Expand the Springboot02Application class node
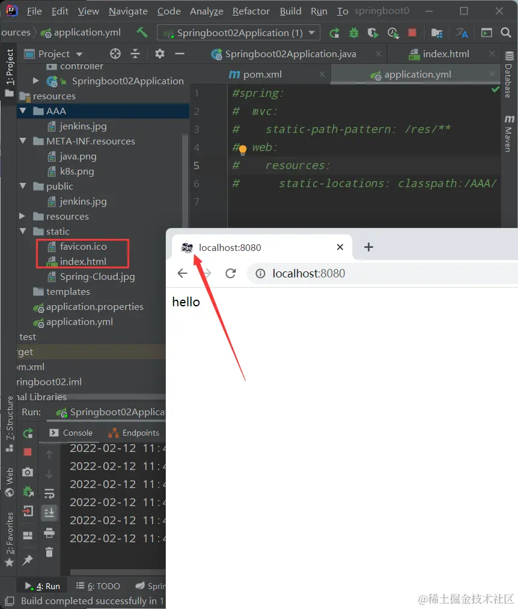 pyautogui.click(x=35, y=81)
